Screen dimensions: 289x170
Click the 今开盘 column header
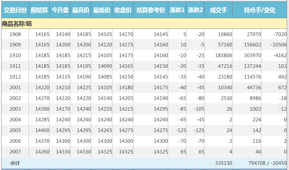coord(60,10)
